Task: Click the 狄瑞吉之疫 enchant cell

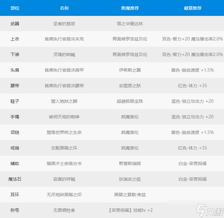Action: coord(130,179)
